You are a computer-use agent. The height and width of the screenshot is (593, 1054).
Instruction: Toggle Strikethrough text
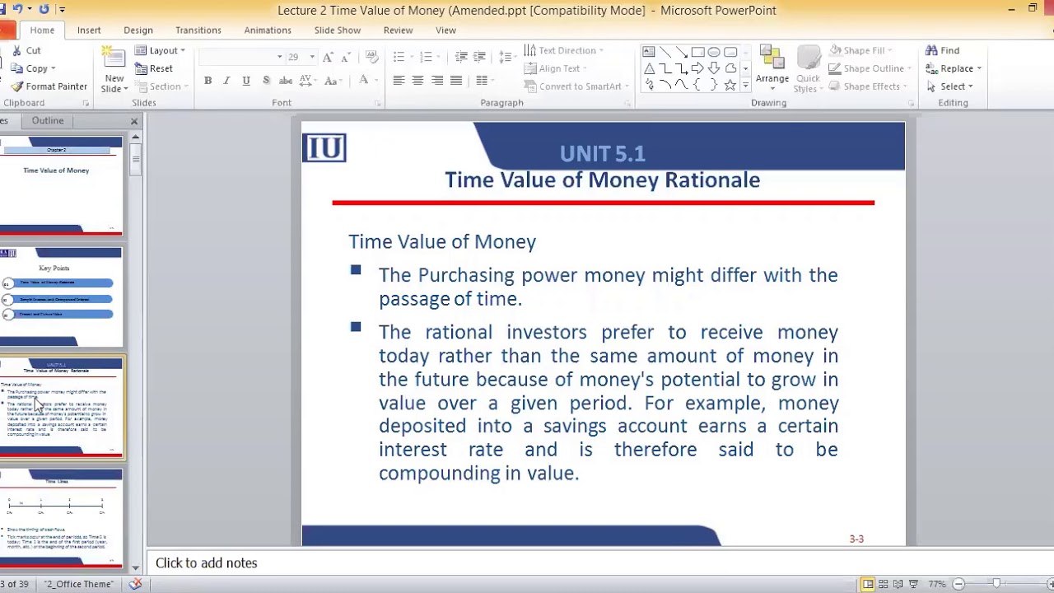[x=286, y=81]
